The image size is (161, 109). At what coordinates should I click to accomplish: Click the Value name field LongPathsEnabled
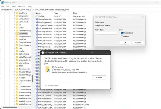coord(119,25)
